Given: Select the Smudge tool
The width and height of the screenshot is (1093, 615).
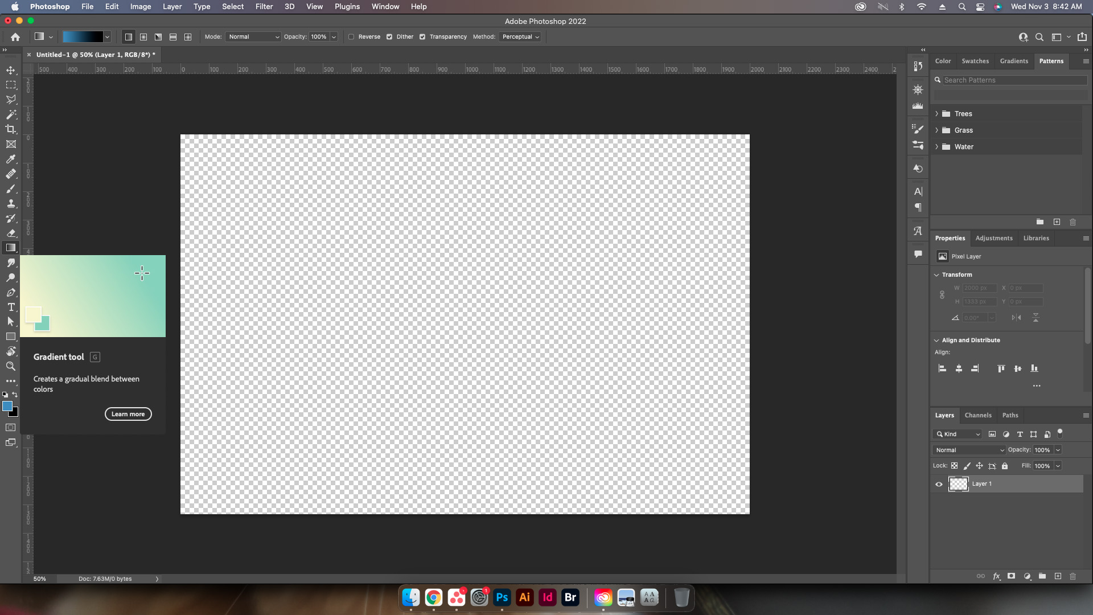Looking at the screenshot, I should 11,263.
